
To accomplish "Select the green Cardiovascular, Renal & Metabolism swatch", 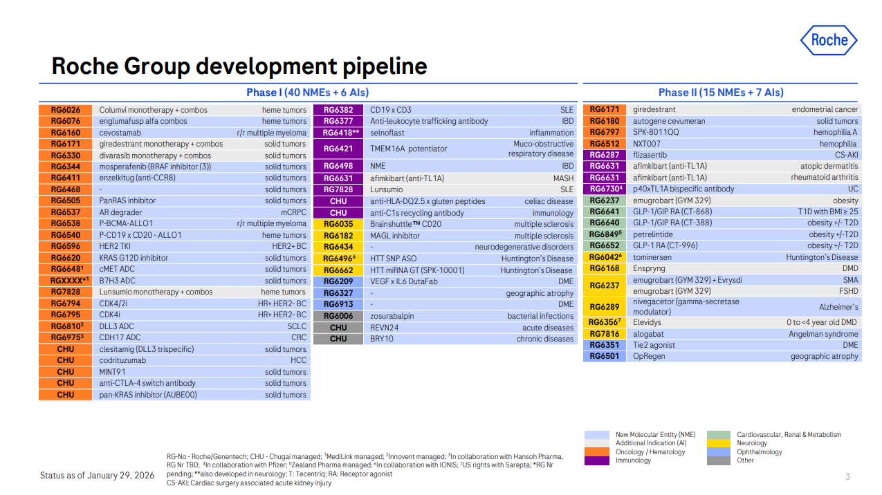I will tap(719, 435).
